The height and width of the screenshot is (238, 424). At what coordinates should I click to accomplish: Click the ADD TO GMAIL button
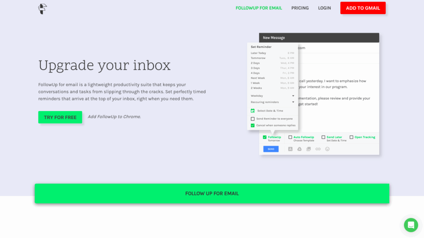(363, 7)
